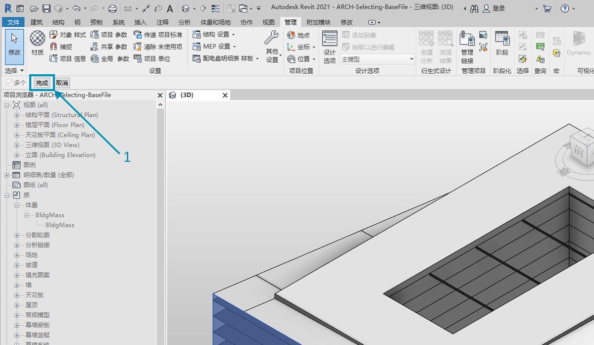The height and width of the screenshot is (345, 594).
Task: Click Purge Unused (清除 未使用项)
Action: click(x=138, y=47)
